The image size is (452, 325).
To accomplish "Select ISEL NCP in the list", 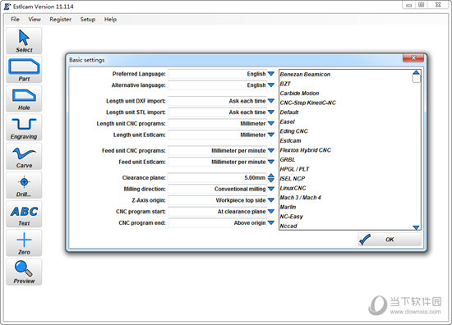I will pos(293,179).
